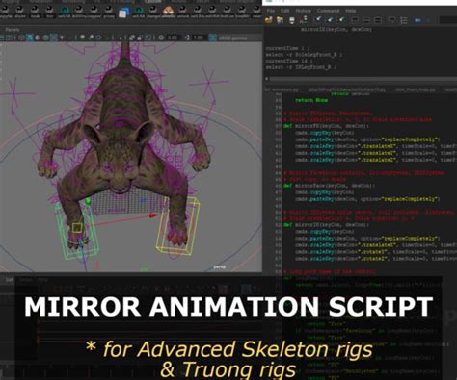
Task: Click the 'def mirrorIK(keyCon, desCon):' line
Action: click(326, 225)
